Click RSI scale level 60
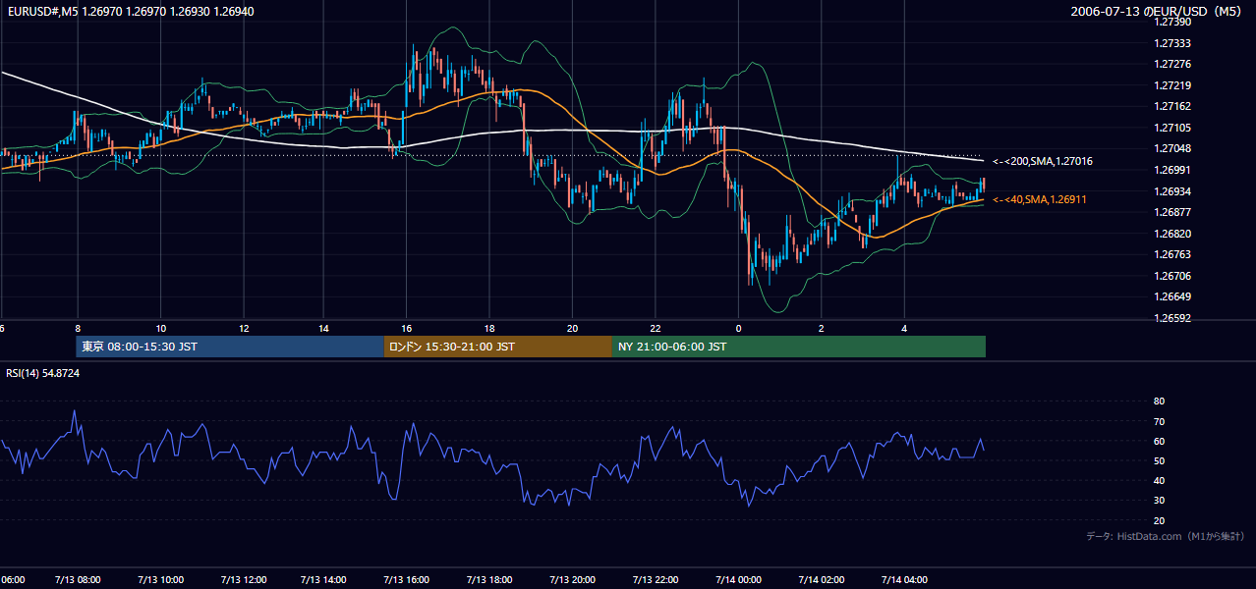Screen dimensions: 1256x589 pyautogui.click(x=1160, y=441)
